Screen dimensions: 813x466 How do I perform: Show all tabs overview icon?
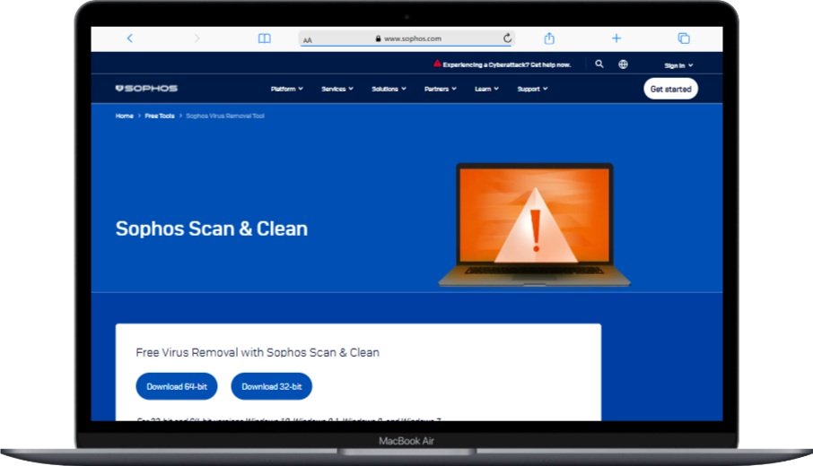(684, 39)
